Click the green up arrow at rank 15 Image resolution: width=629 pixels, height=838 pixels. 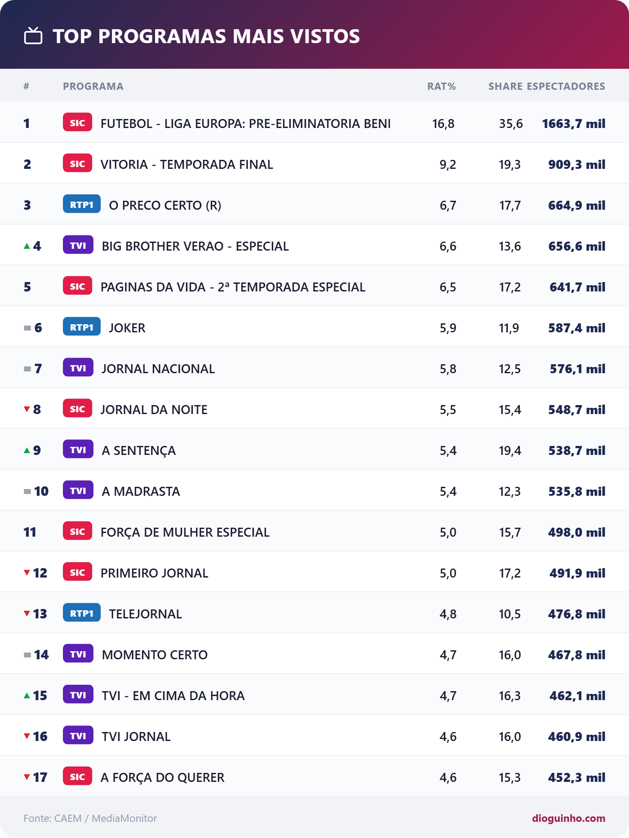27,695
